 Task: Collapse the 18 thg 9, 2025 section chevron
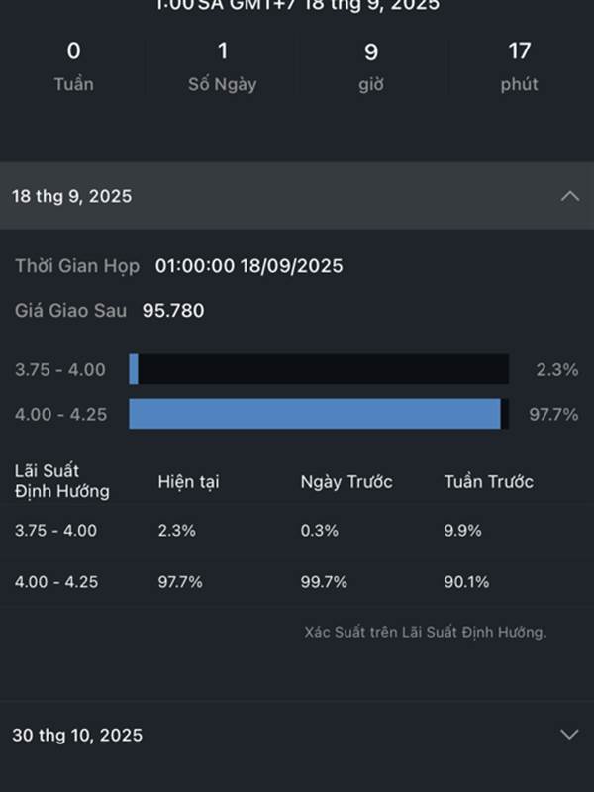pos(570,196)
